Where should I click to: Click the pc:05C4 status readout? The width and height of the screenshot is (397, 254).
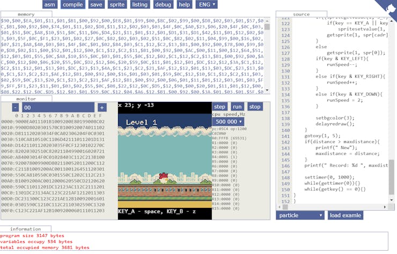click(x=229, y=129)
